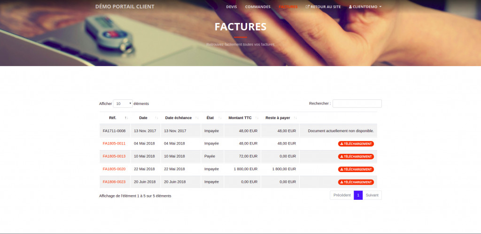Image resolution: width=481 pixels, height=234 pixels.
Task: Select the FA1711-0008 reference cell
Action: tap(115, 131)
